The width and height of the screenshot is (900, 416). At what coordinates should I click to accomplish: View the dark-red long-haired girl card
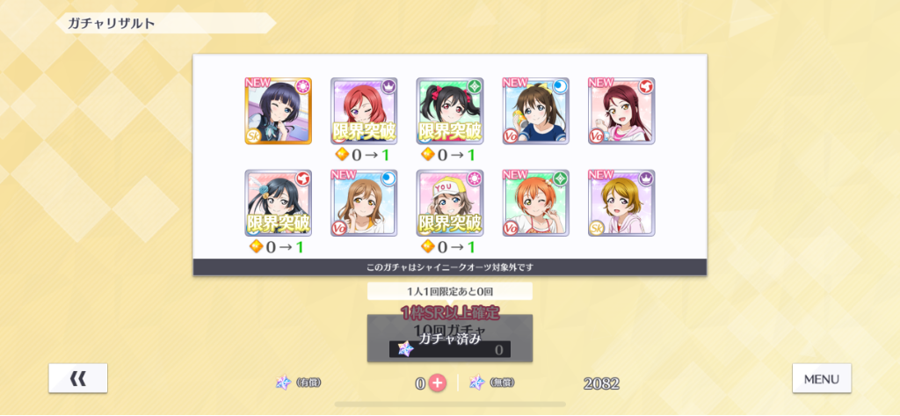(621, 111)
